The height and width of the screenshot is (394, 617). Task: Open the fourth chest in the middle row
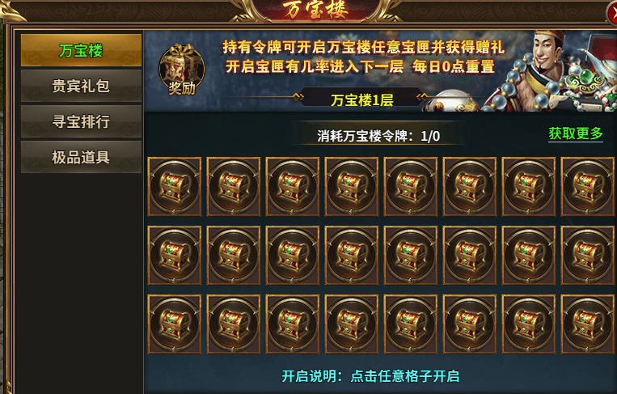352,255
